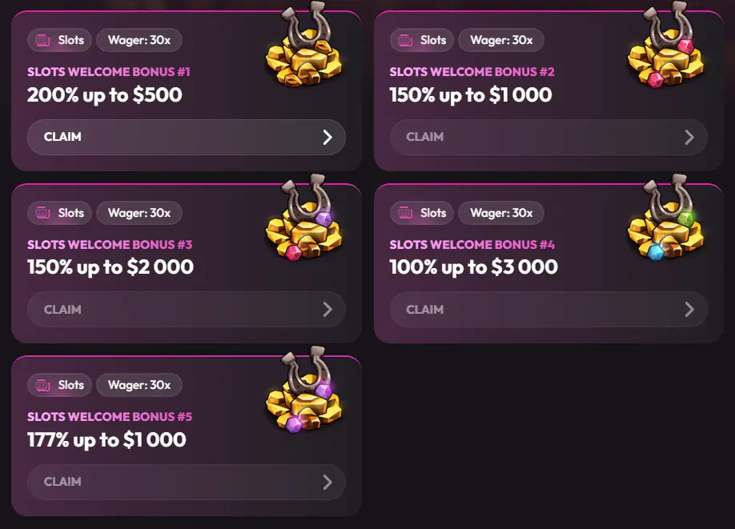Select the Wager: 30x tag on bonus #2
The image size is (735, 529).
pos(501,40)
